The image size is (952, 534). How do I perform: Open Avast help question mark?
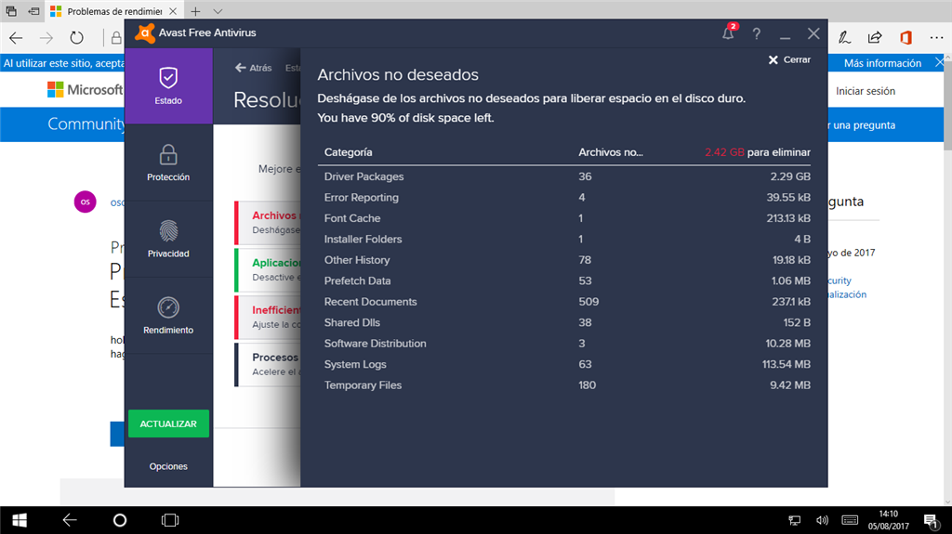tap(757, 34)
